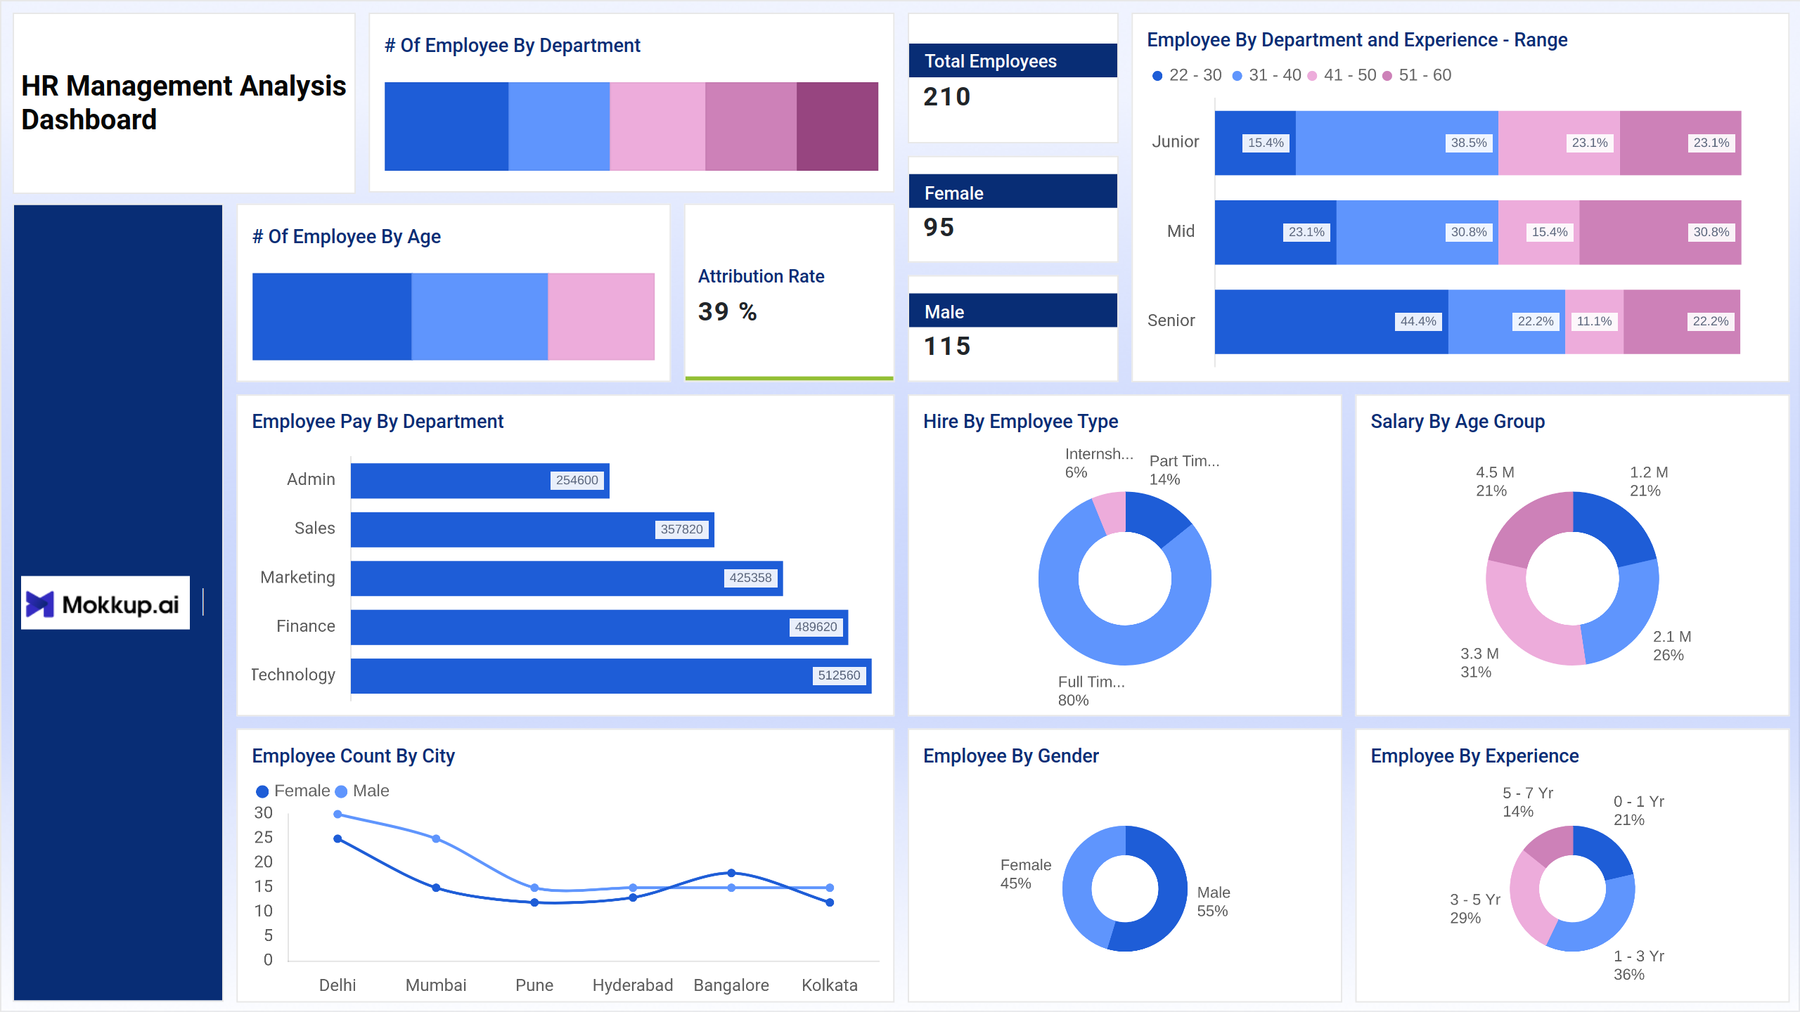Select the Junior 15.4% bar segment
Image resolution: width=1800 pixels, height=1012 pixels.
[1255, 143]
